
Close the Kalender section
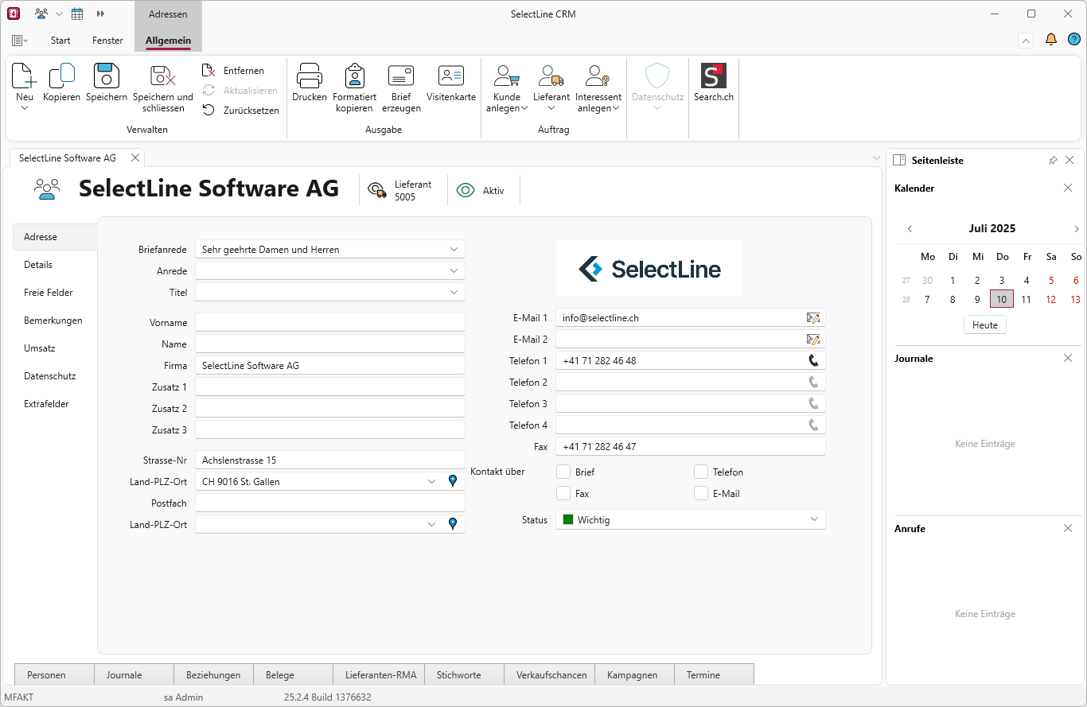1068,188
